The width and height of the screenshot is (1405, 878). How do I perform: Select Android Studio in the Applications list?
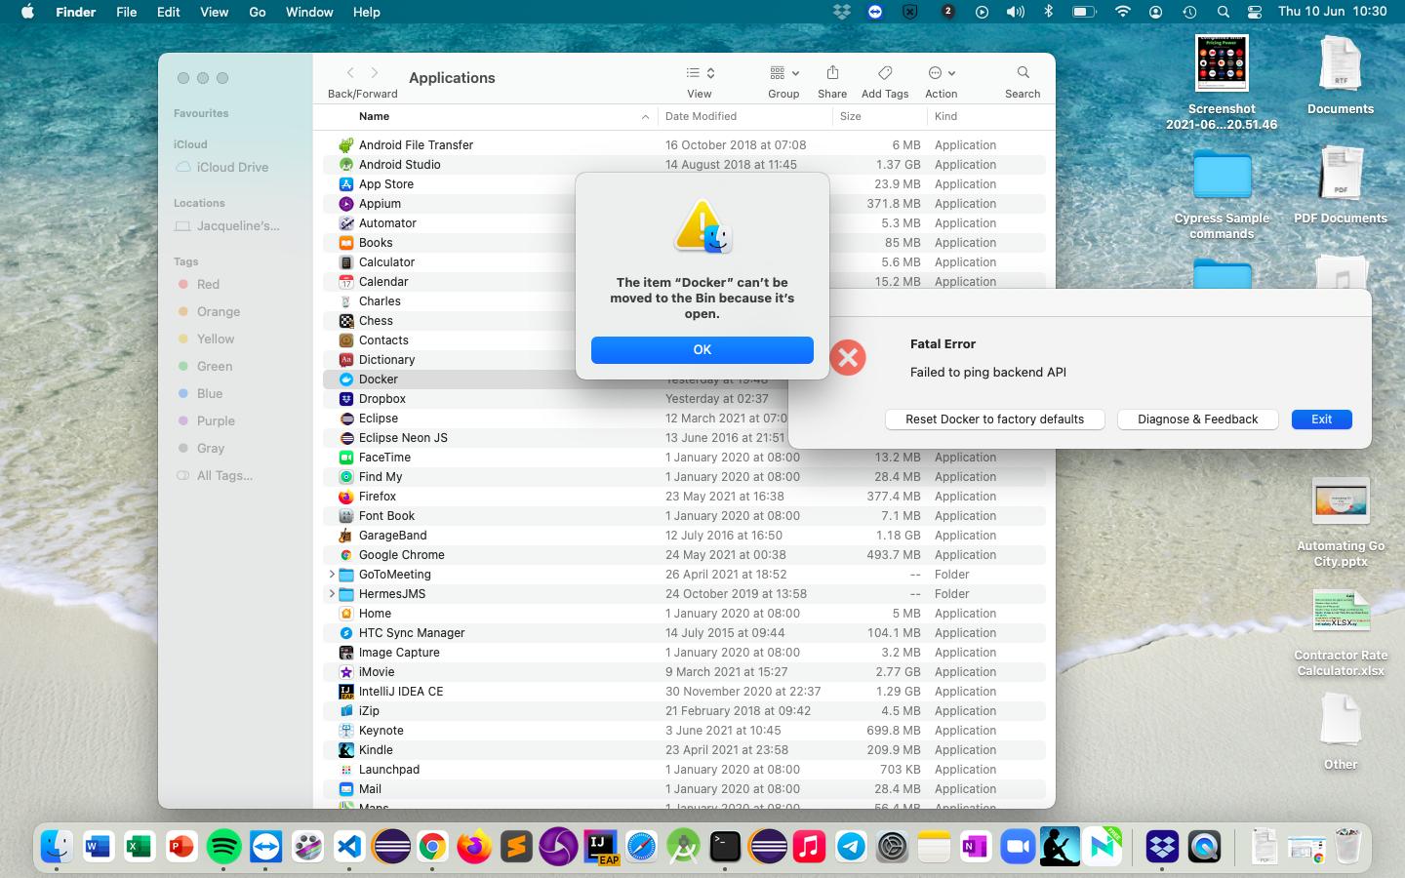684,165
